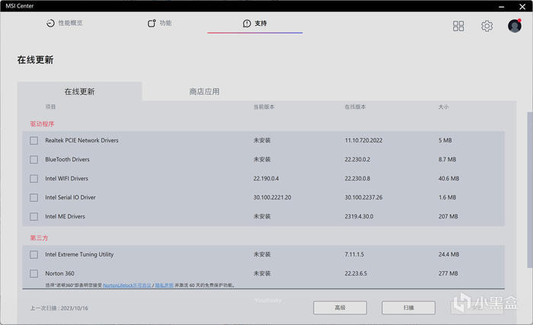Click current version 30.100.2221.20

click(272, 198)
